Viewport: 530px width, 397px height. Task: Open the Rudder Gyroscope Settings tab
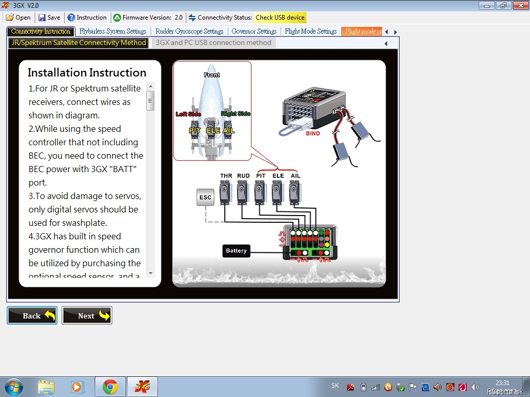coord(189,32)
